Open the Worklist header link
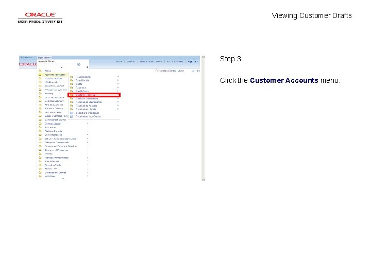371x278 pixels. [x=131, y=61]
